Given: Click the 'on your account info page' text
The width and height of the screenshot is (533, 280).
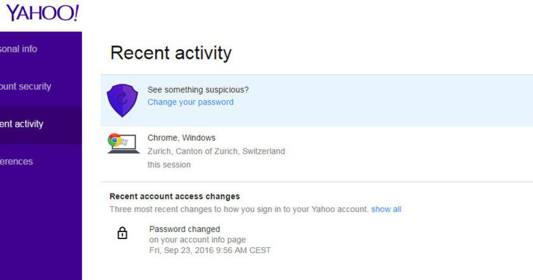Looking at the screenshot, I should click(x=197, y=240).
